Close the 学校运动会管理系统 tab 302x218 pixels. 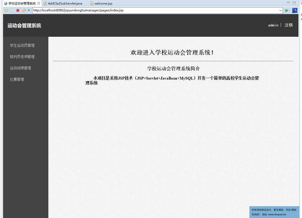39,3
